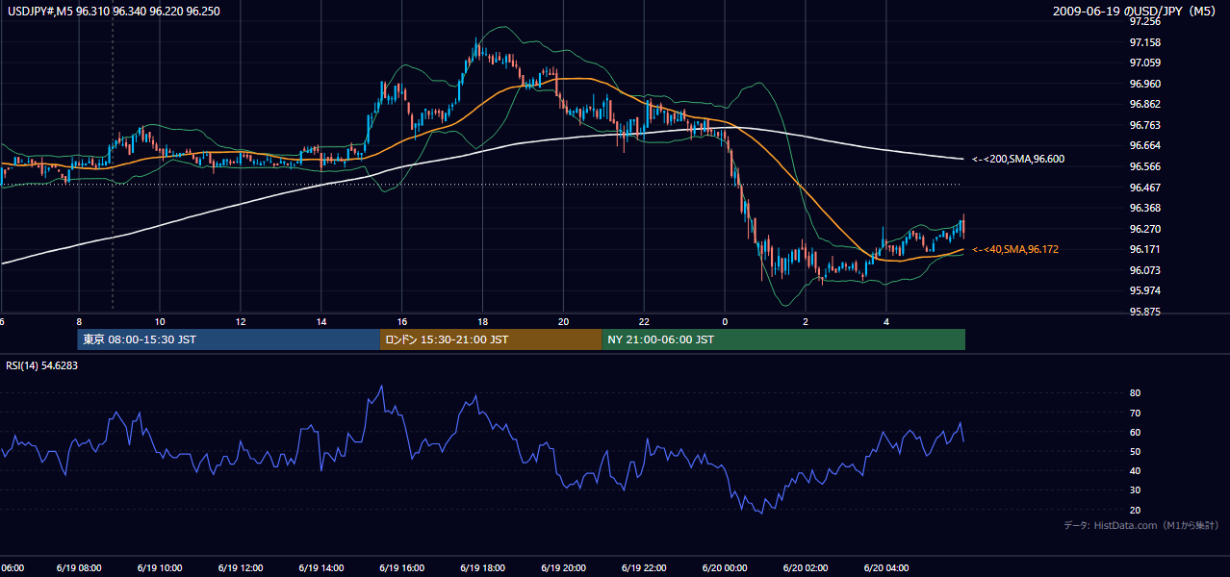Click the 6/19 18:00 time axis label

[483, 568]
